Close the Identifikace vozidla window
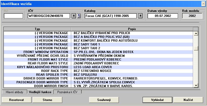Image resolution: width=207 pixels, height=106 pixels. pyautogui.click(x=203, y=4)
